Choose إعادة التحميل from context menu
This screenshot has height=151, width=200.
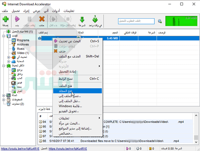78,72
